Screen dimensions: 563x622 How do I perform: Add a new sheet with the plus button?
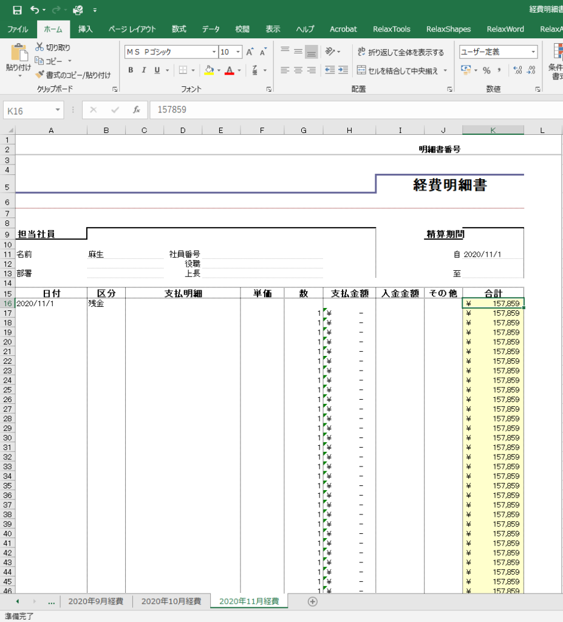click(x=313, y=601)
